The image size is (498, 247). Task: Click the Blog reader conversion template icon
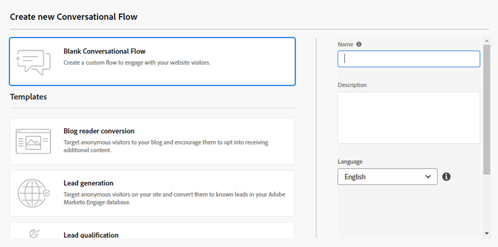(33, 142)
